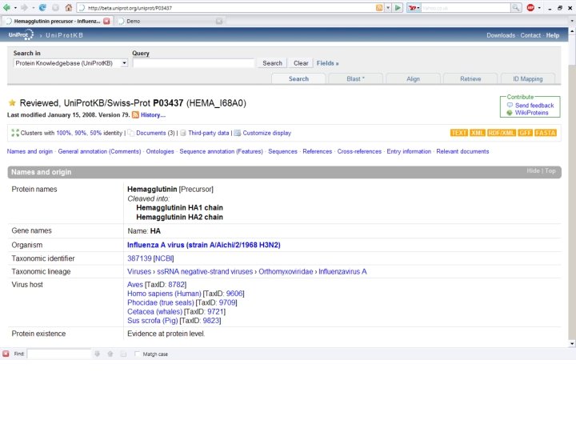Open the ID Mapping tool tab

[528, 78]
